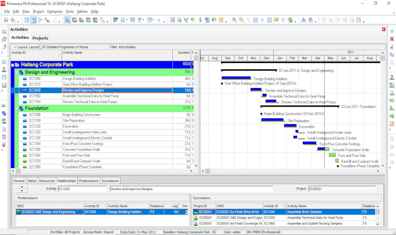Collapse the Haitang Corporate Park project group
Viewport: 396px width, 235px height.
point(12,65)
